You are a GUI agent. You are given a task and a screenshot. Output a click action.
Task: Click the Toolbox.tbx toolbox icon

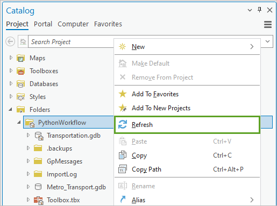click(38, 200)
